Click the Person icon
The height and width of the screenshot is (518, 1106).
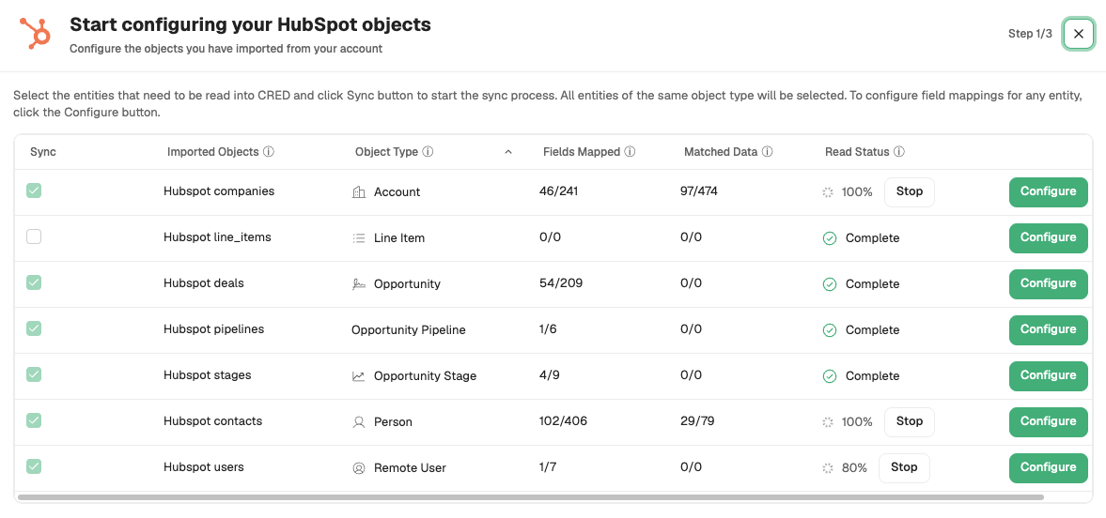[x=358, y=422]
